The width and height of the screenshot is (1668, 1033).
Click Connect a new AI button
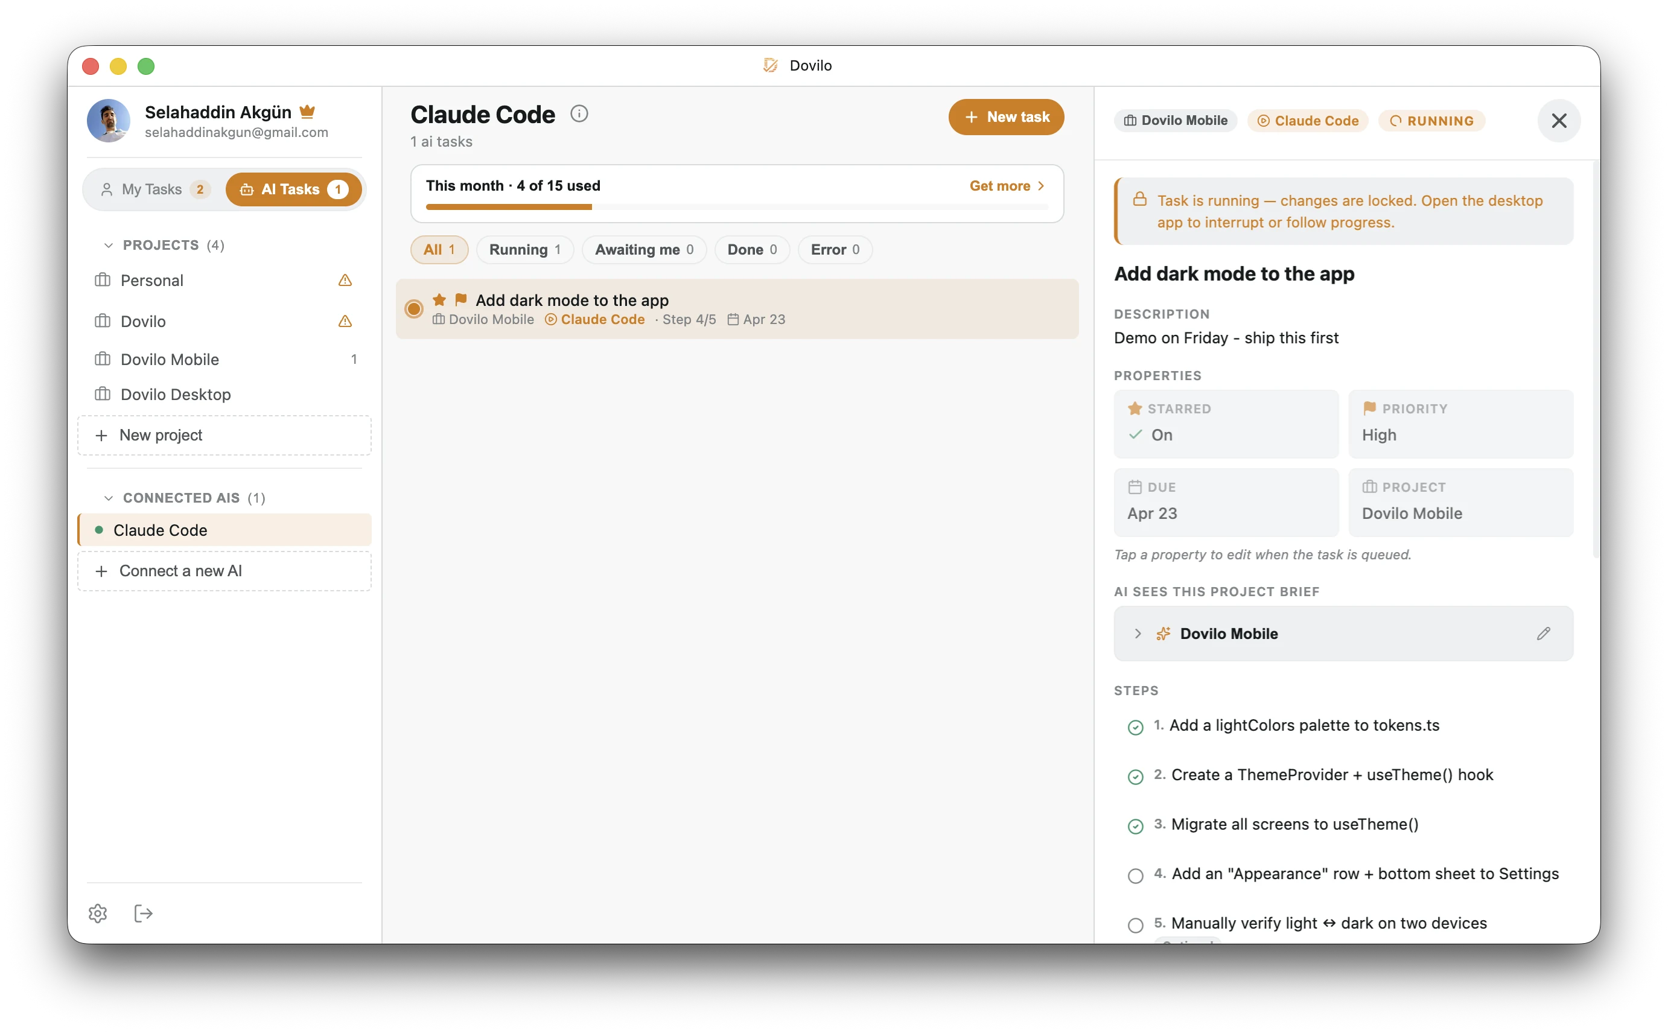[x=224, y=570]
